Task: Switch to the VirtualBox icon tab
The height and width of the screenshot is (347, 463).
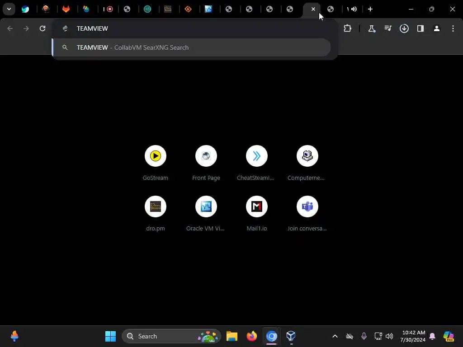Action: coord(208,9)
